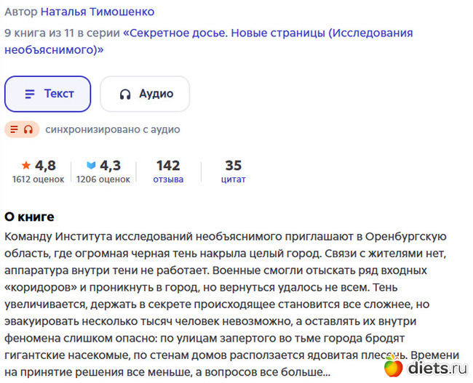The image size is (473, 383).
Task: Click the orange text-and-audio sync badge
Action: click(x=22, y=129)
